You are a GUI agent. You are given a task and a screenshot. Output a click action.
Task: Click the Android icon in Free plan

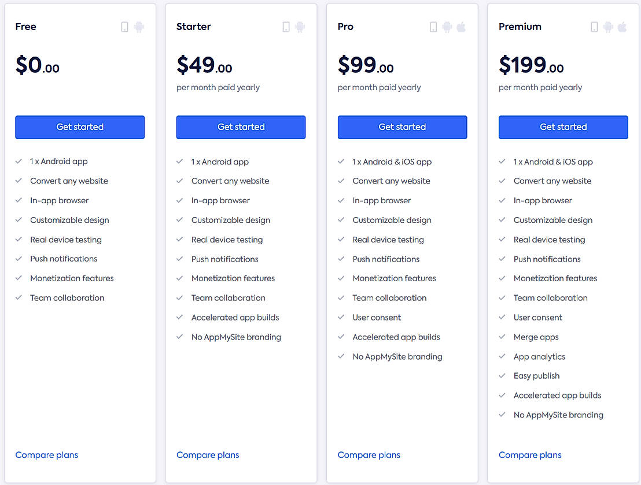139,27
